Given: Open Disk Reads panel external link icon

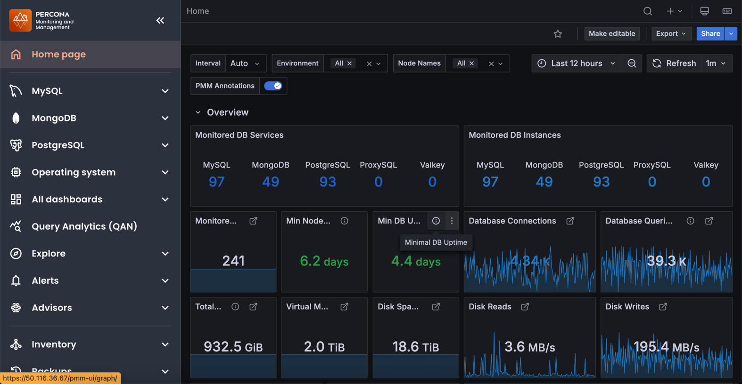Looking at the screenshot, I should coord(525,307).
